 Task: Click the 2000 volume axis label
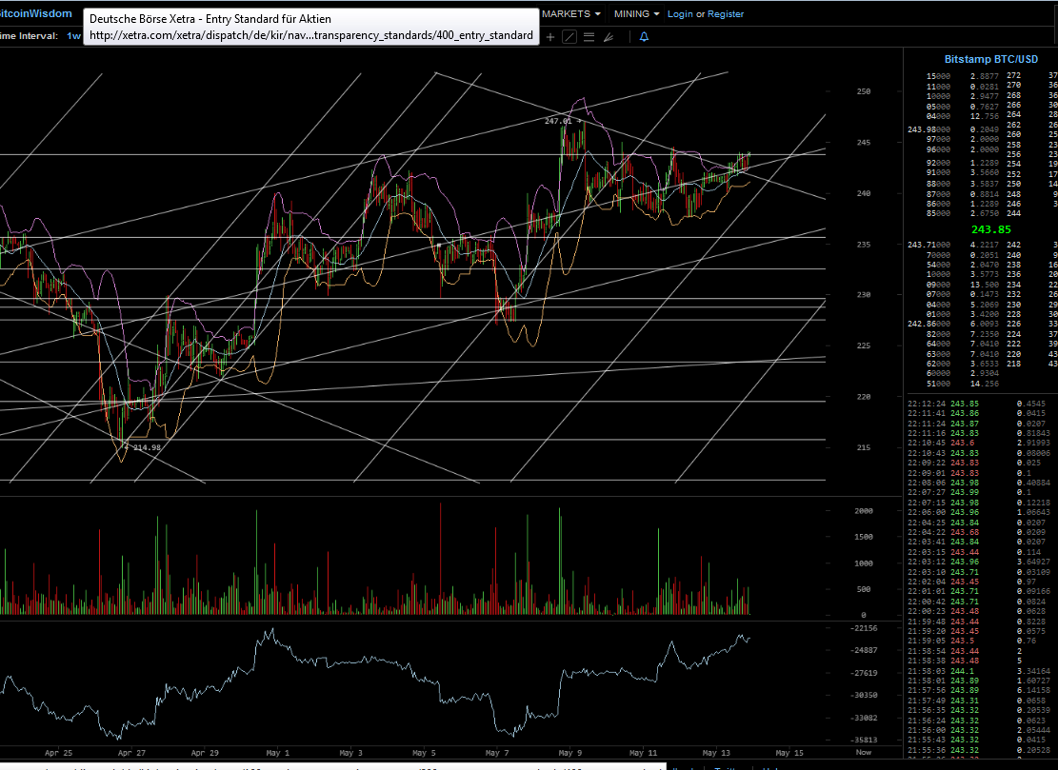point(863,511)
